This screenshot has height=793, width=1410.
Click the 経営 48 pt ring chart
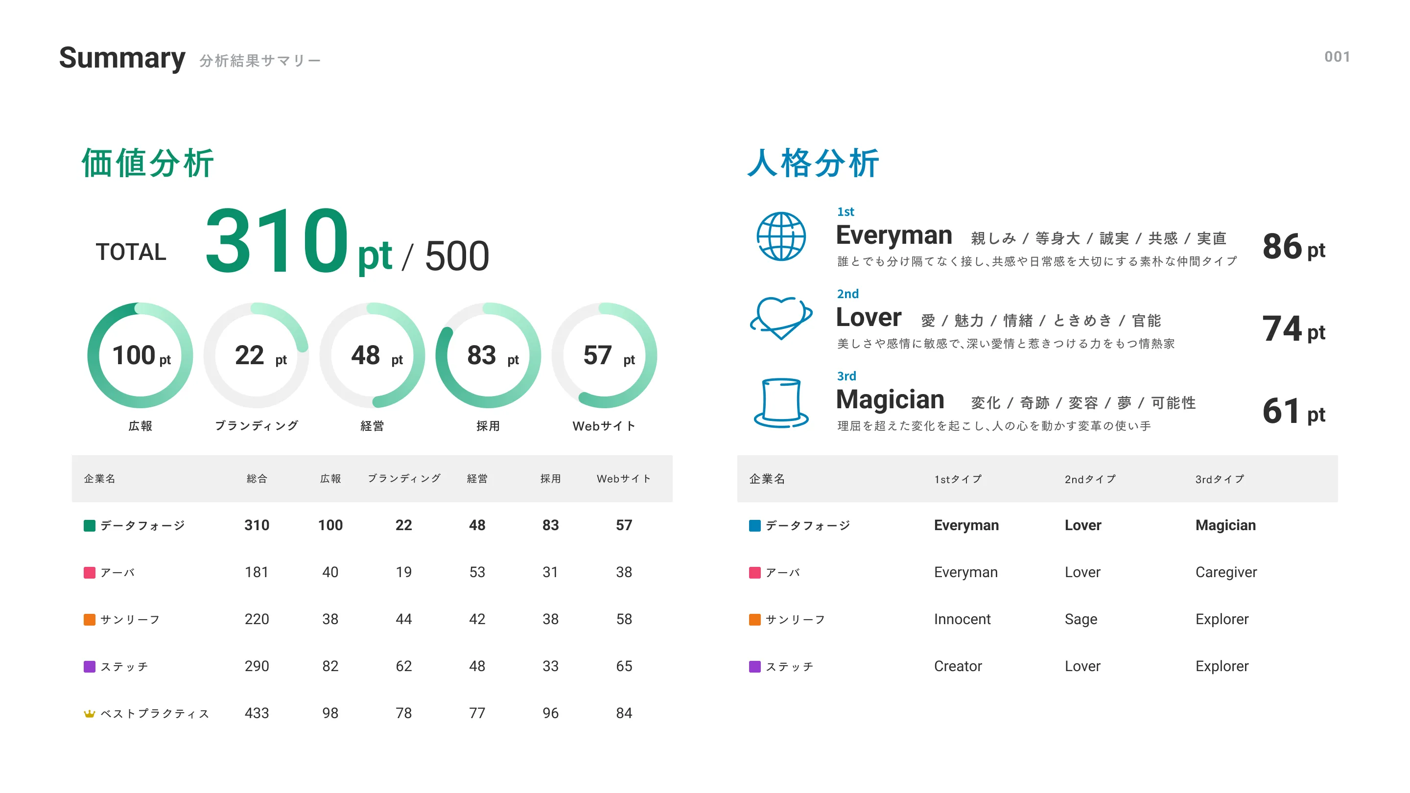pos(372,355)
